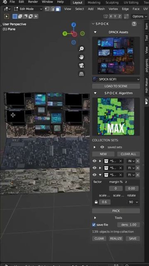The image size is (149, 266).
Task: Switch perspective/orthographic grid icon
Action: tap(82, 74)
